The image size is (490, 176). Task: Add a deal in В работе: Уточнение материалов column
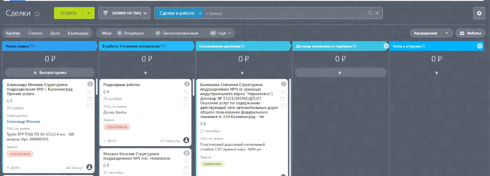point(145,73)
